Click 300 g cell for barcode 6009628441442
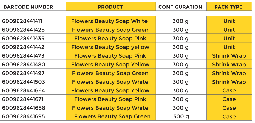255x123 pixels. [180, 47]
